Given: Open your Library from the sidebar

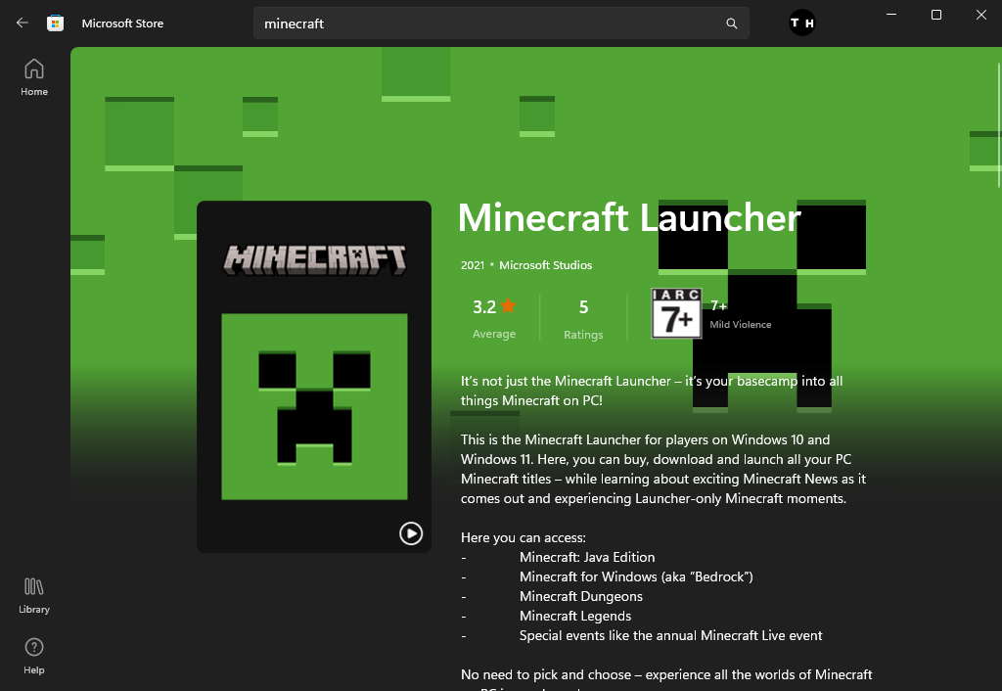Looking at the screenshot, I should click(33, 595).
